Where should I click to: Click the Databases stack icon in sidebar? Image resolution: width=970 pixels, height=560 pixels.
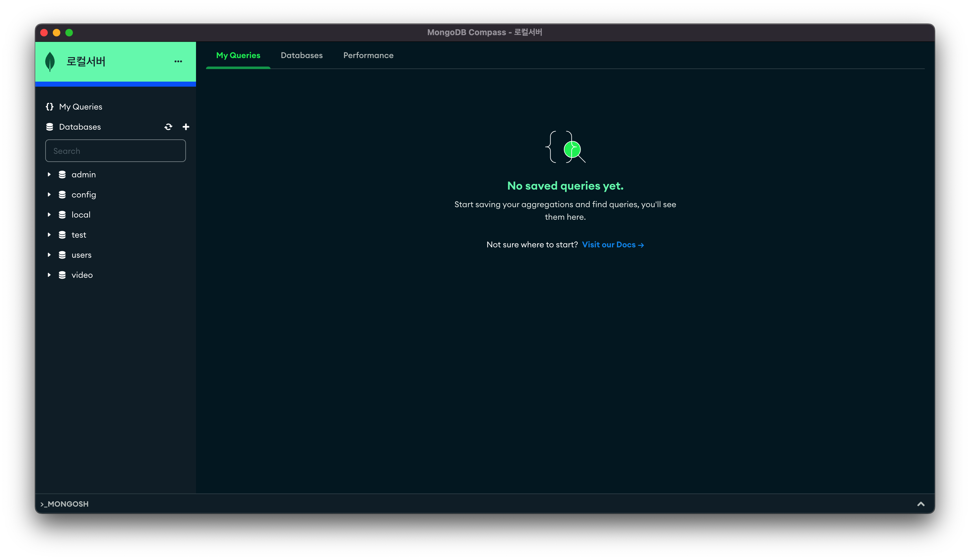click(50, 127)
